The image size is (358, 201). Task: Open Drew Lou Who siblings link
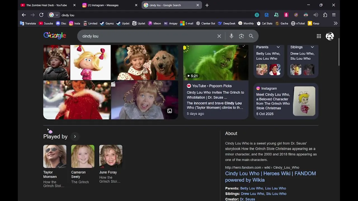253,194
